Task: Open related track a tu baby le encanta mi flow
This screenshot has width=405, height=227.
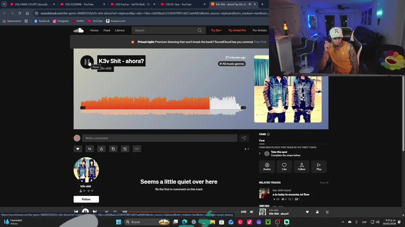Action: 291,195
